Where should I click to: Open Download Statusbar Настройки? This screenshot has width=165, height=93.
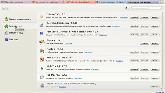click(x=134, y=26)
